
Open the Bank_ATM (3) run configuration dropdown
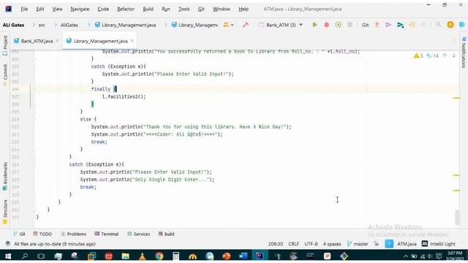(281, 25)
